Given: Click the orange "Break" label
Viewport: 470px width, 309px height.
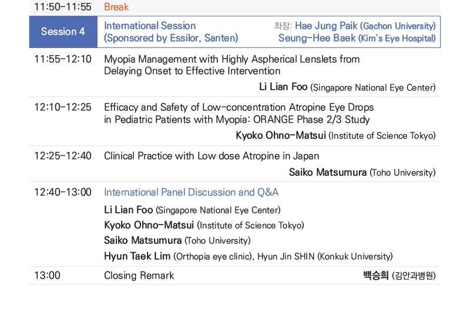Looking at the screenshot, I should click(x=116, y=7).
